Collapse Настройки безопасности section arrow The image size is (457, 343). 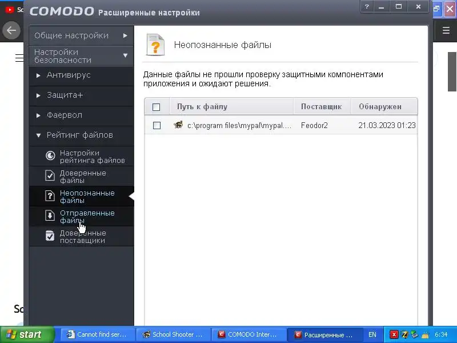coord(125,55)
